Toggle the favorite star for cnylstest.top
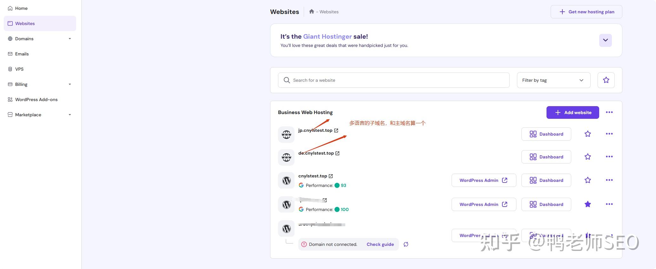656x269 pixels. [x=587, y=180]
